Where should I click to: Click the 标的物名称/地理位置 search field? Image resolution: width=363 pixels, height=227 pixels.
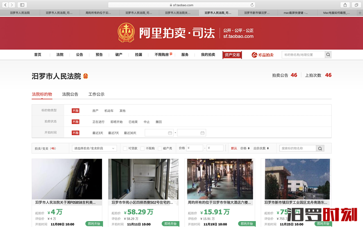pos(304,54)
